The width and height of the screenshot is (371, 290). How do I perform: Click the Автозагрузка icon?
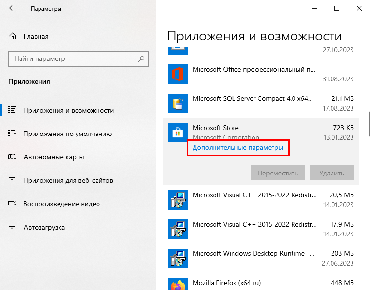click(12, 227)
